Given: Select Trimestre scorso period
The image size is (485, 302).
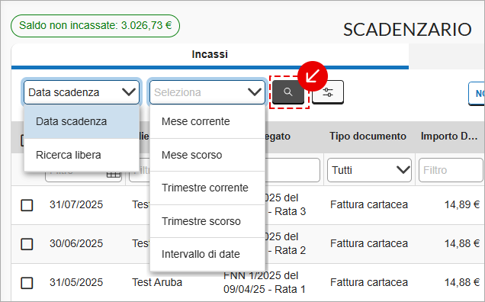Looking at the screenshot, I should click(207, 221).
